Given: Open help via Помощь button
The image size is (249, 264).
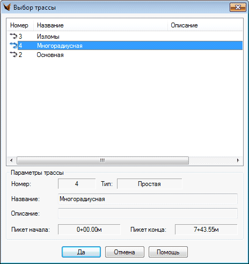Looking at the screenshot, I should [x=168, y=252].
